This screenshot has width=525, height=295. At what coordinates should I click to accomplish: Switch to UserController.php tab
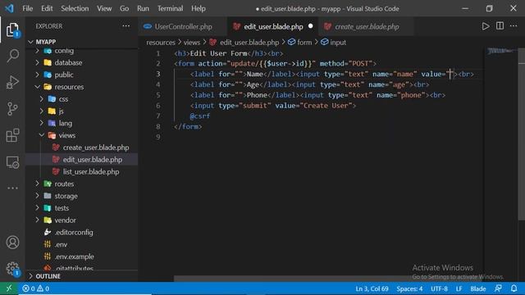point(183,26)
